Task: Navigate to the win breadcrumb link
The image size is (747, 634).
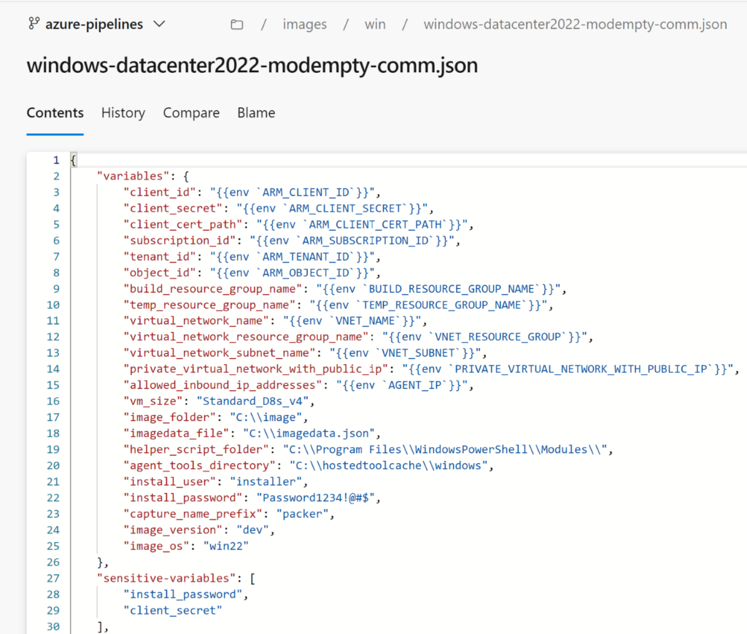Action: point(375,24)
